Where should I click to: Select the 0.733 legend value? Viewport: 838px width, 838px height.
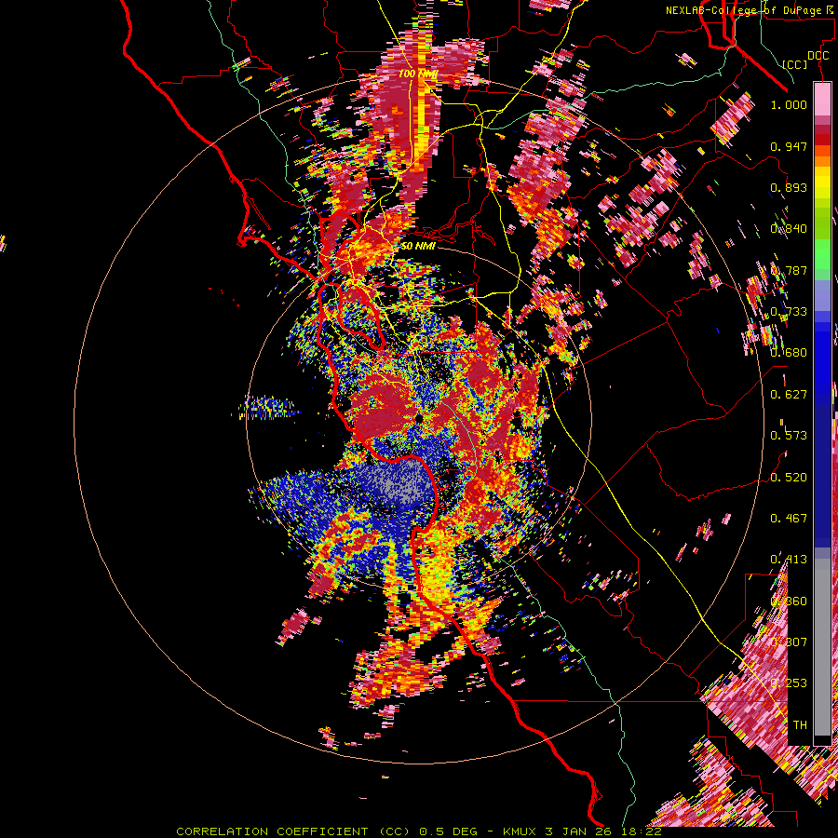[789, 312]
